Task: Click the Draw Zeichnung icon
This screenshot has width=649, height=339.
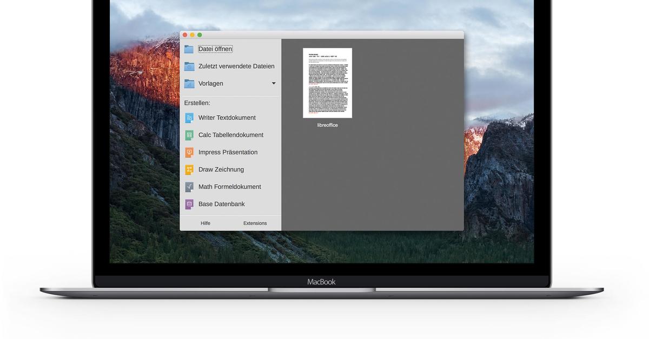Action: pyautogui.click(x=189, y=170)
